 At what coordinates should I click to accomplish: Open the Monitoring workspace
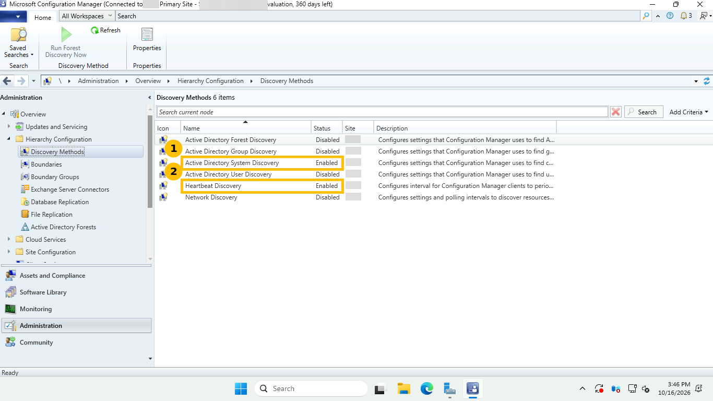[76, 309]
